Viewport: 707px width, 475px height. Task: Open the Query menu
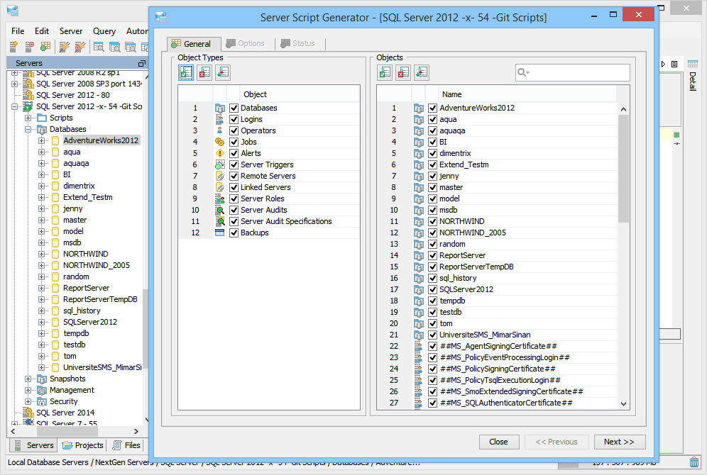[104, 31]
